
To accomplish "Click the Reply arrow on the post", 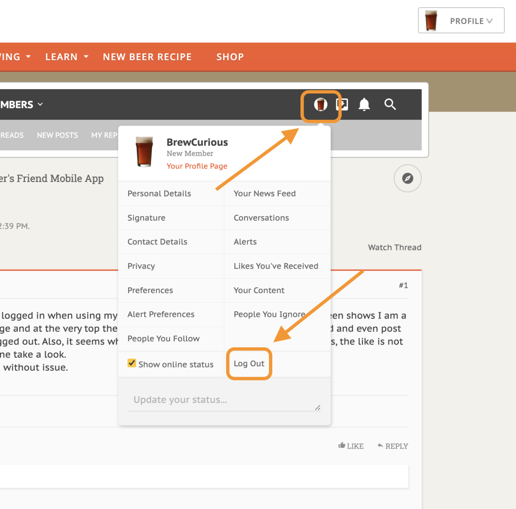I will [381, 446].
